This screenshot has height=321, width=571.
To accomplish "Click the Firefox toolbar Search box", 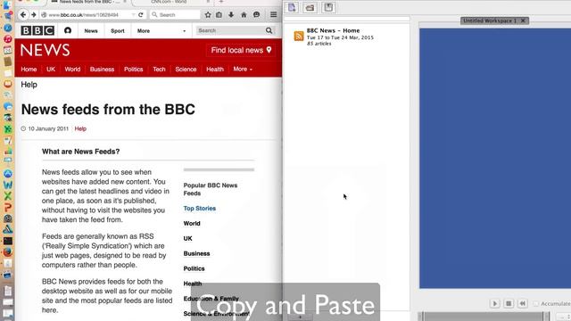I will (175, 15).
